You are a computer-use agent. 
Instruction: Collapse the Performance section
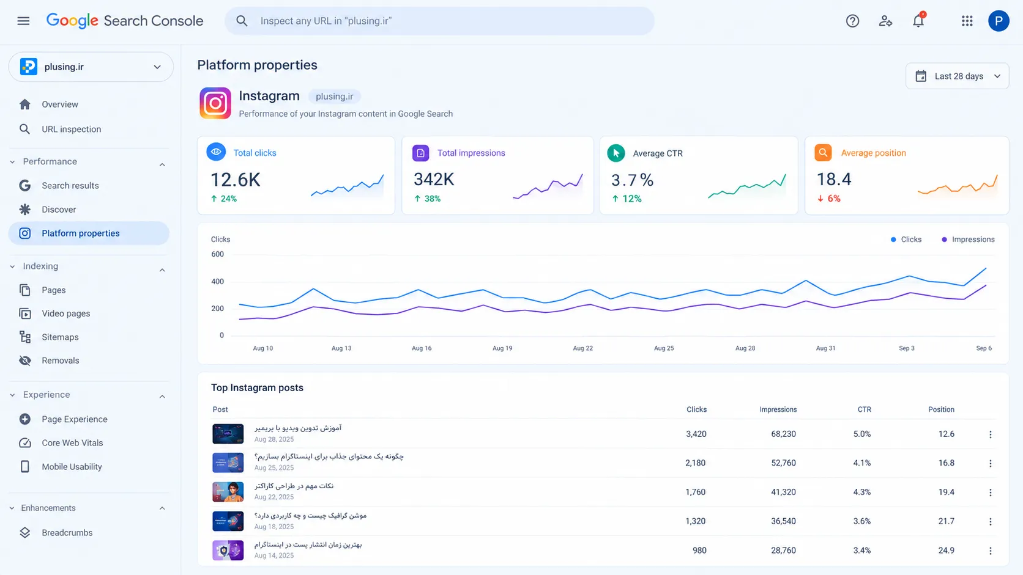162,164
